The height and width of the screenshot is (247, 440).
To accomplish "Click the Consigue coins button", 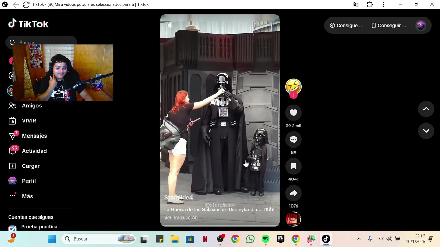I will [x=346, y=25].
